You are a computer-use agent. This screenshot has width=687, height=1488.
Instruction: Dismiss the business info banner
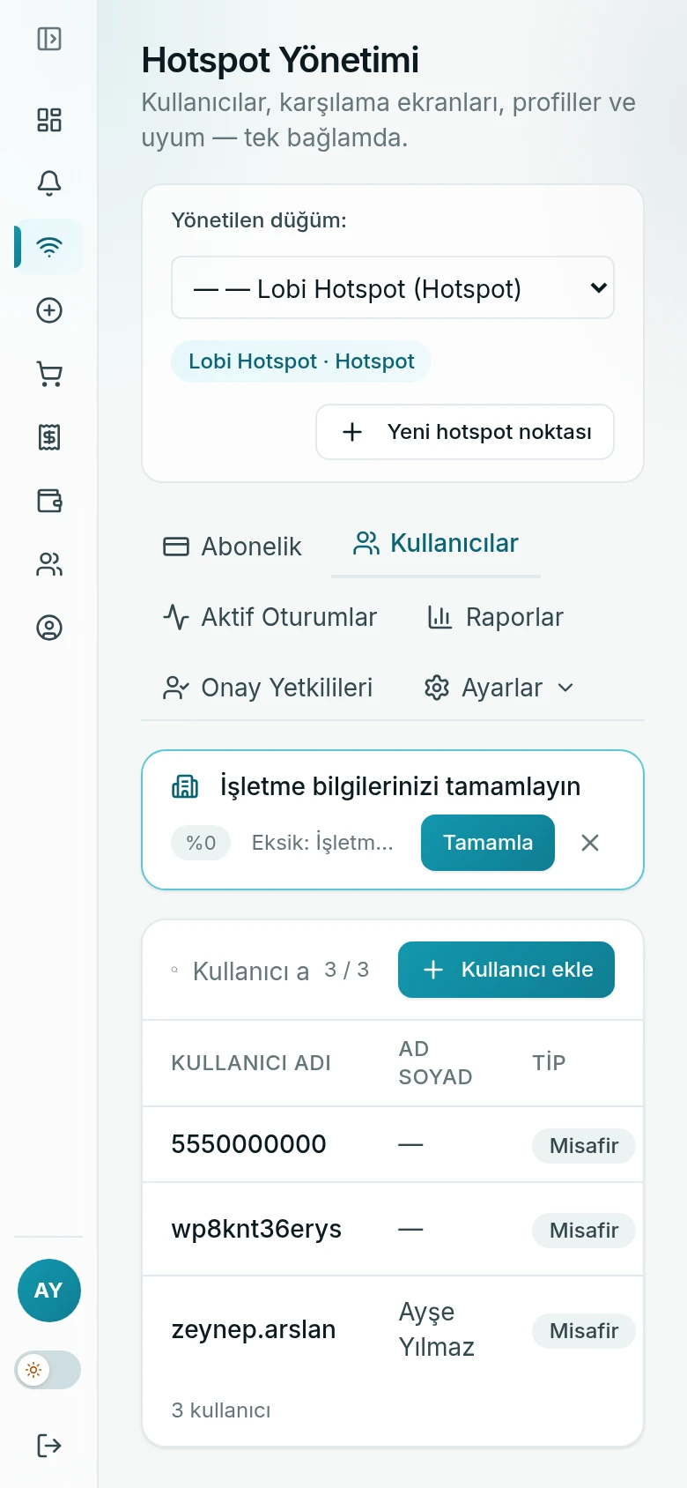pos(590,843)
